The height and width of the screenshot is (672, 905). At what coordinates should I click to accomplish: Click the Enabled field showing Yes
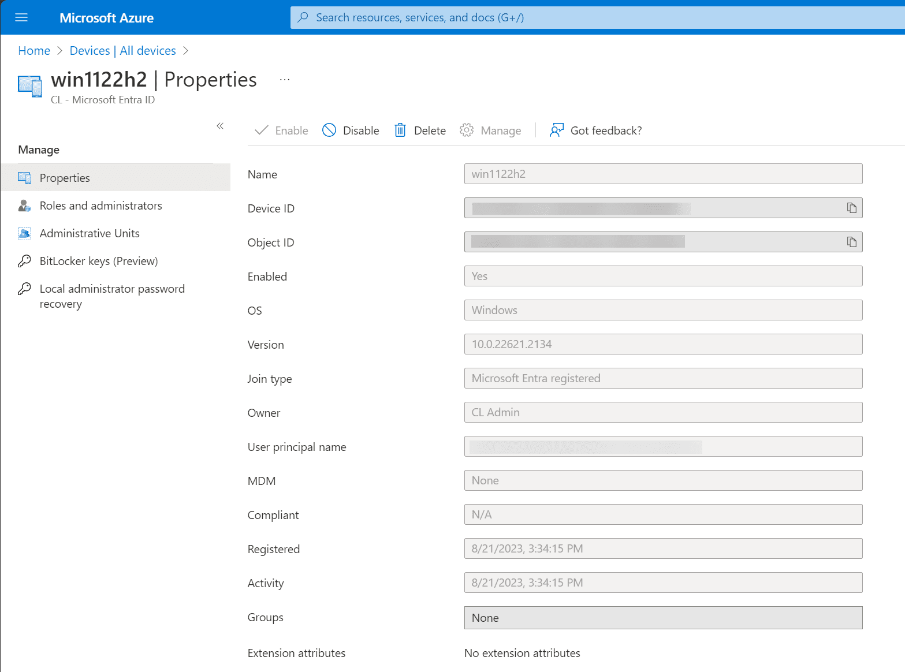pos(663,276)
